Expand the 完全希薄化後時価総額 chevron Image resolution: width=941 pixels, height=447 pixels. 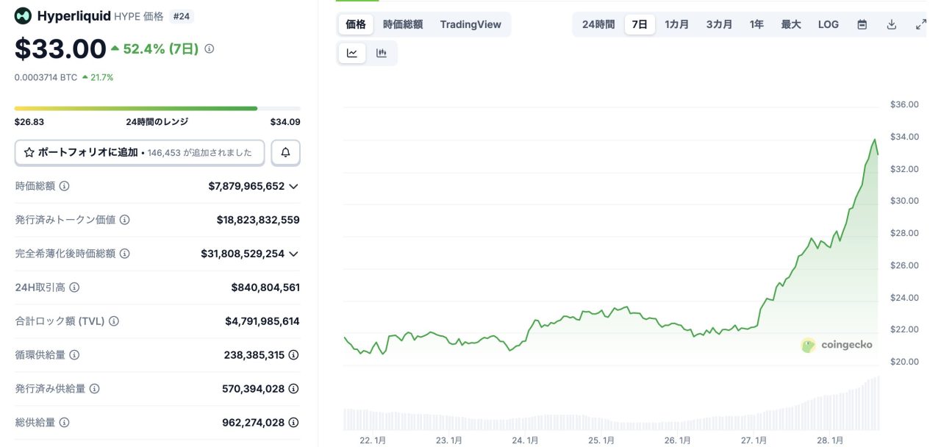[293, 254]
